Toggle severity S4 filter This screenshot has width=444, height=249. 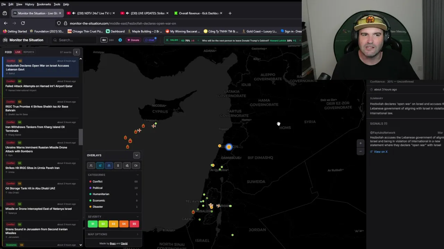tap(124, 224)
